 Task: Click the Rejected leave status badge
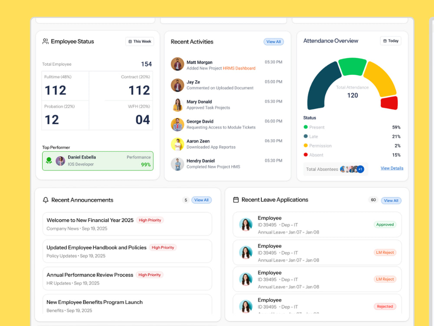[x=385, y=306]
